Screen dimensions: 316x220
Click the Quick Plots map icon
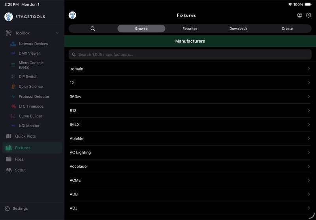point(9,136)
